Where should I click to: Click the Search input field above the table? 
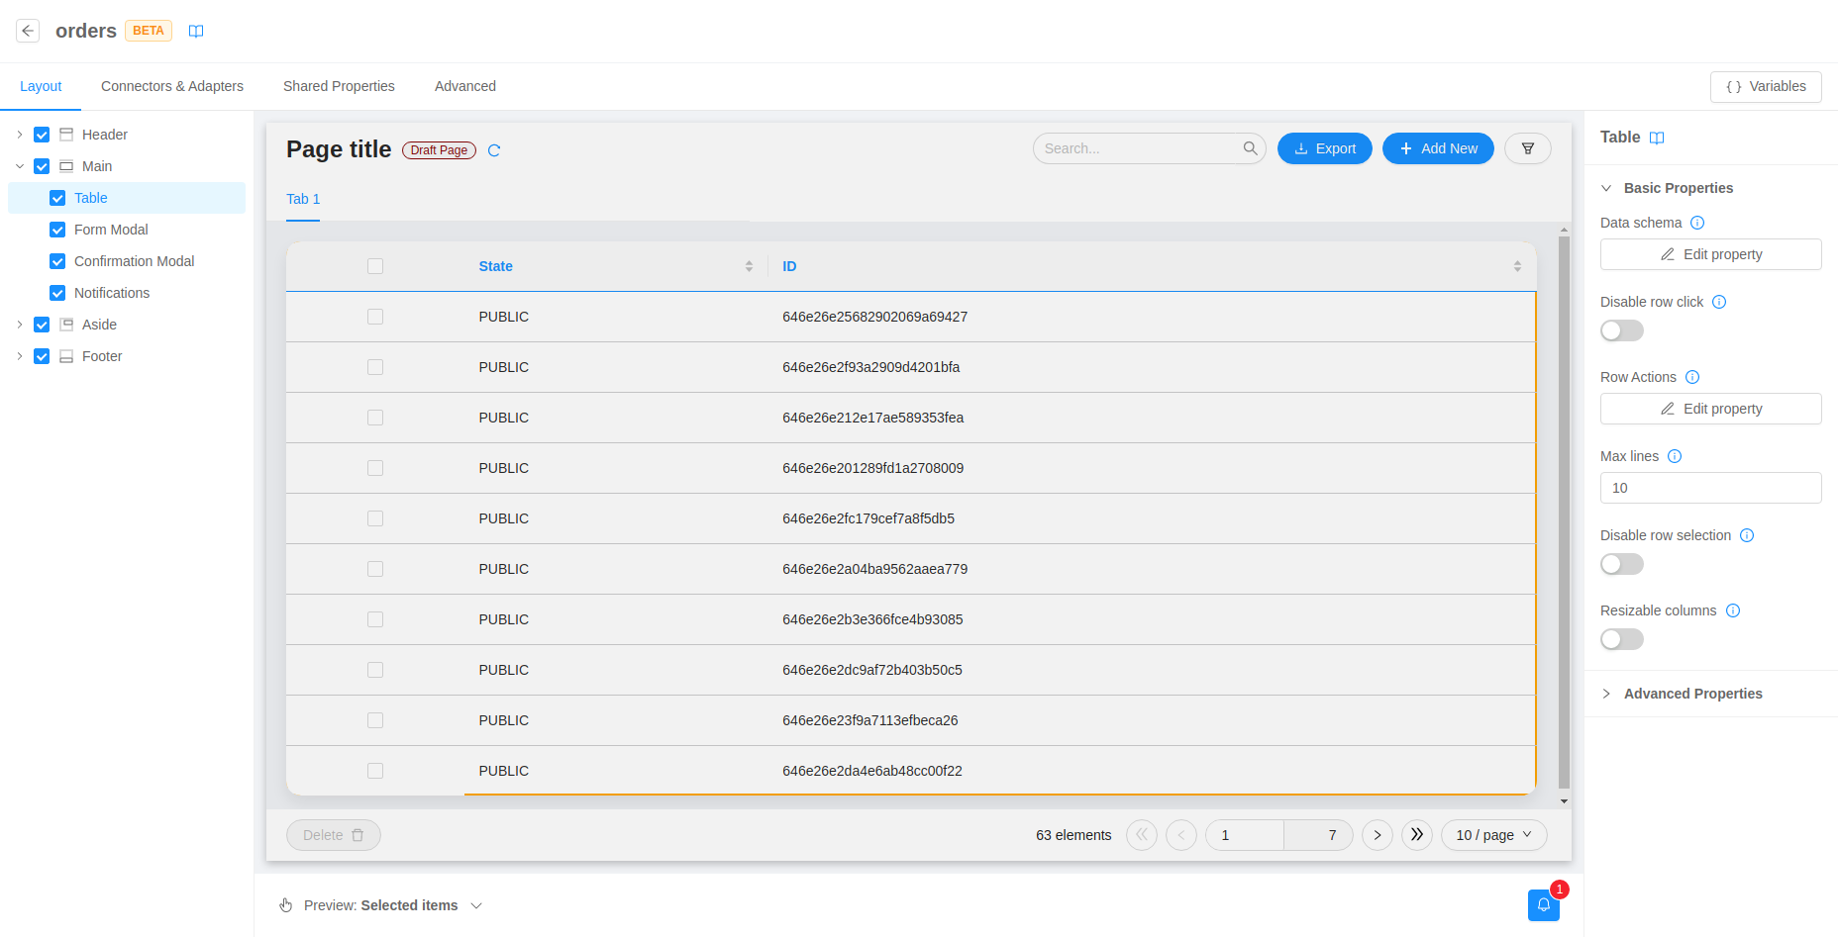(x=1139, y=147)
